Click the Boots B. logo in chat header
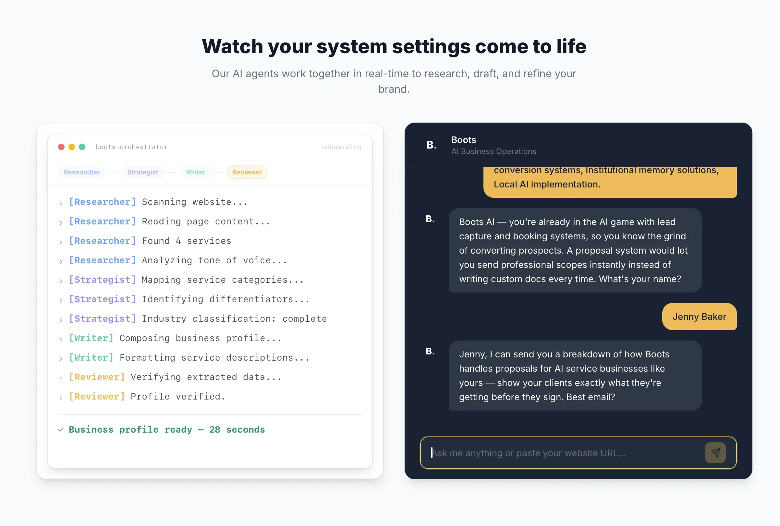 [431, 145]
